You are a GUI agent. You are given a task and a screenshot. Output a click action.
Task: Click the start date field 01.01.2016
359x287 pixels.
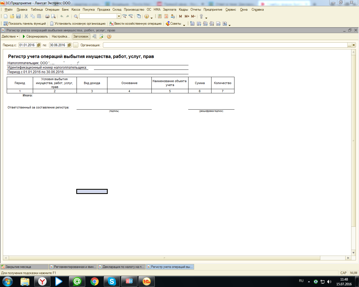pos(27,45)
